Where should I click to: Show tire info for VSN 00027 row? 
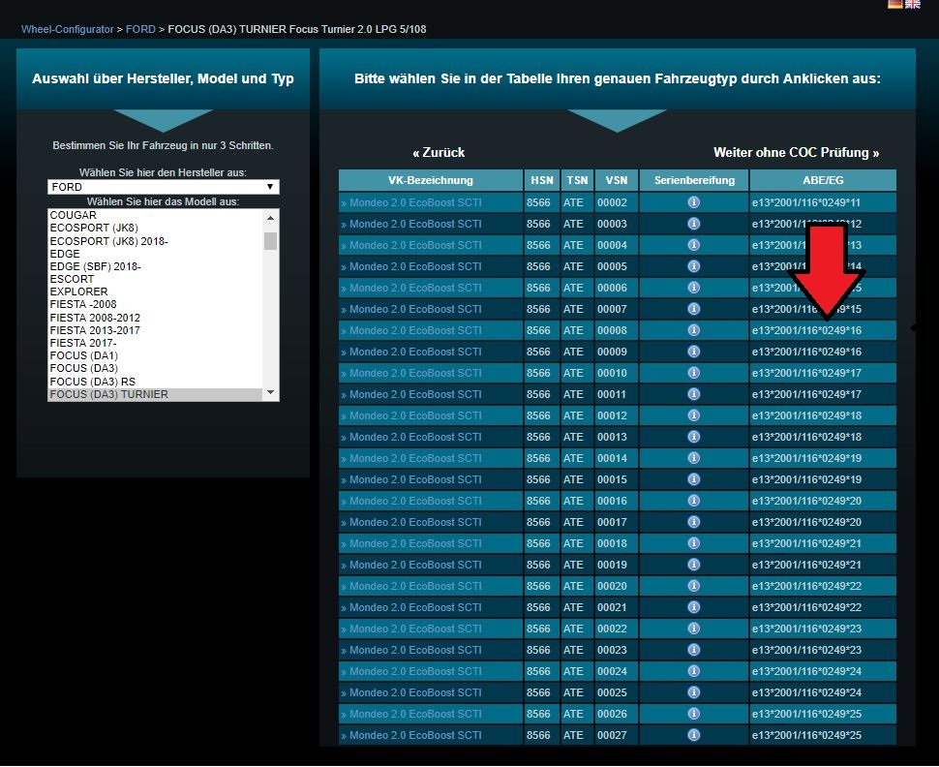tap(693, 735)
